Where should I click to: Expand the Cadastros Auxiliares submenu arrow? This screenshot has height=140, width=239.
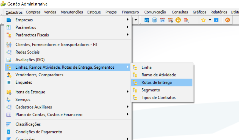(x=127, y=107)
